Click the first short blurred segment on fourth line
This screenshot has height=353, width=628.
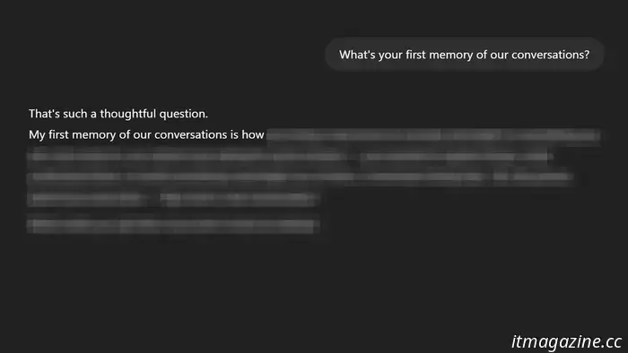(x=86, y=197)
